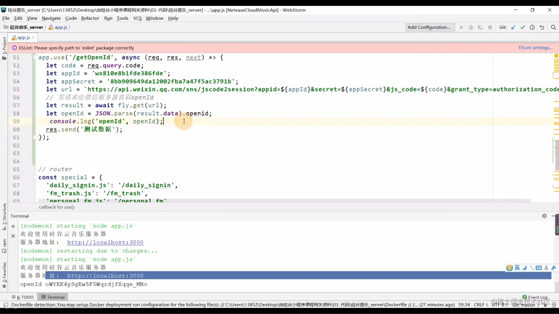The width and height of the screenshot is (559, 314).
Task: Show Git history via the clock icon
Action: coord(532,27)
